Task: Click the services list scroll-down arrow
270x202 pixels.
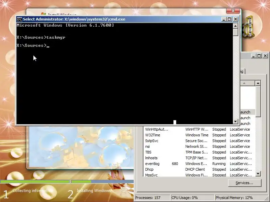Action: tap(258, 173)
